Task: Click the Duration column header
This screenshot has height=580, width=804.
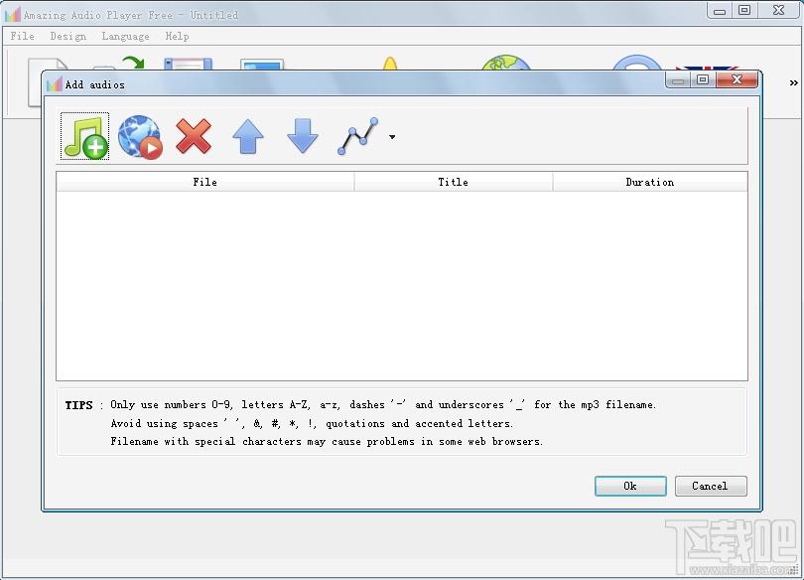Action: pos(650,182)
